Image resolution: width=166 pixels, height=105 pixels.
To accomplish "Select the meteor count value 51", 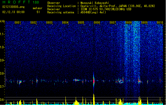I will pos(38,12).
